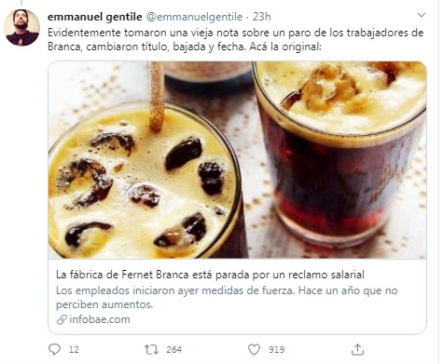
Task: Retweet using the arrows icon
Action: tap(151, 350)
